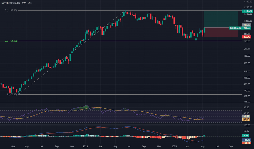Click the 50.00 tick on MACD scale
Image resolution: width=254 pixels, height=149 pixels.
[246, 131]
